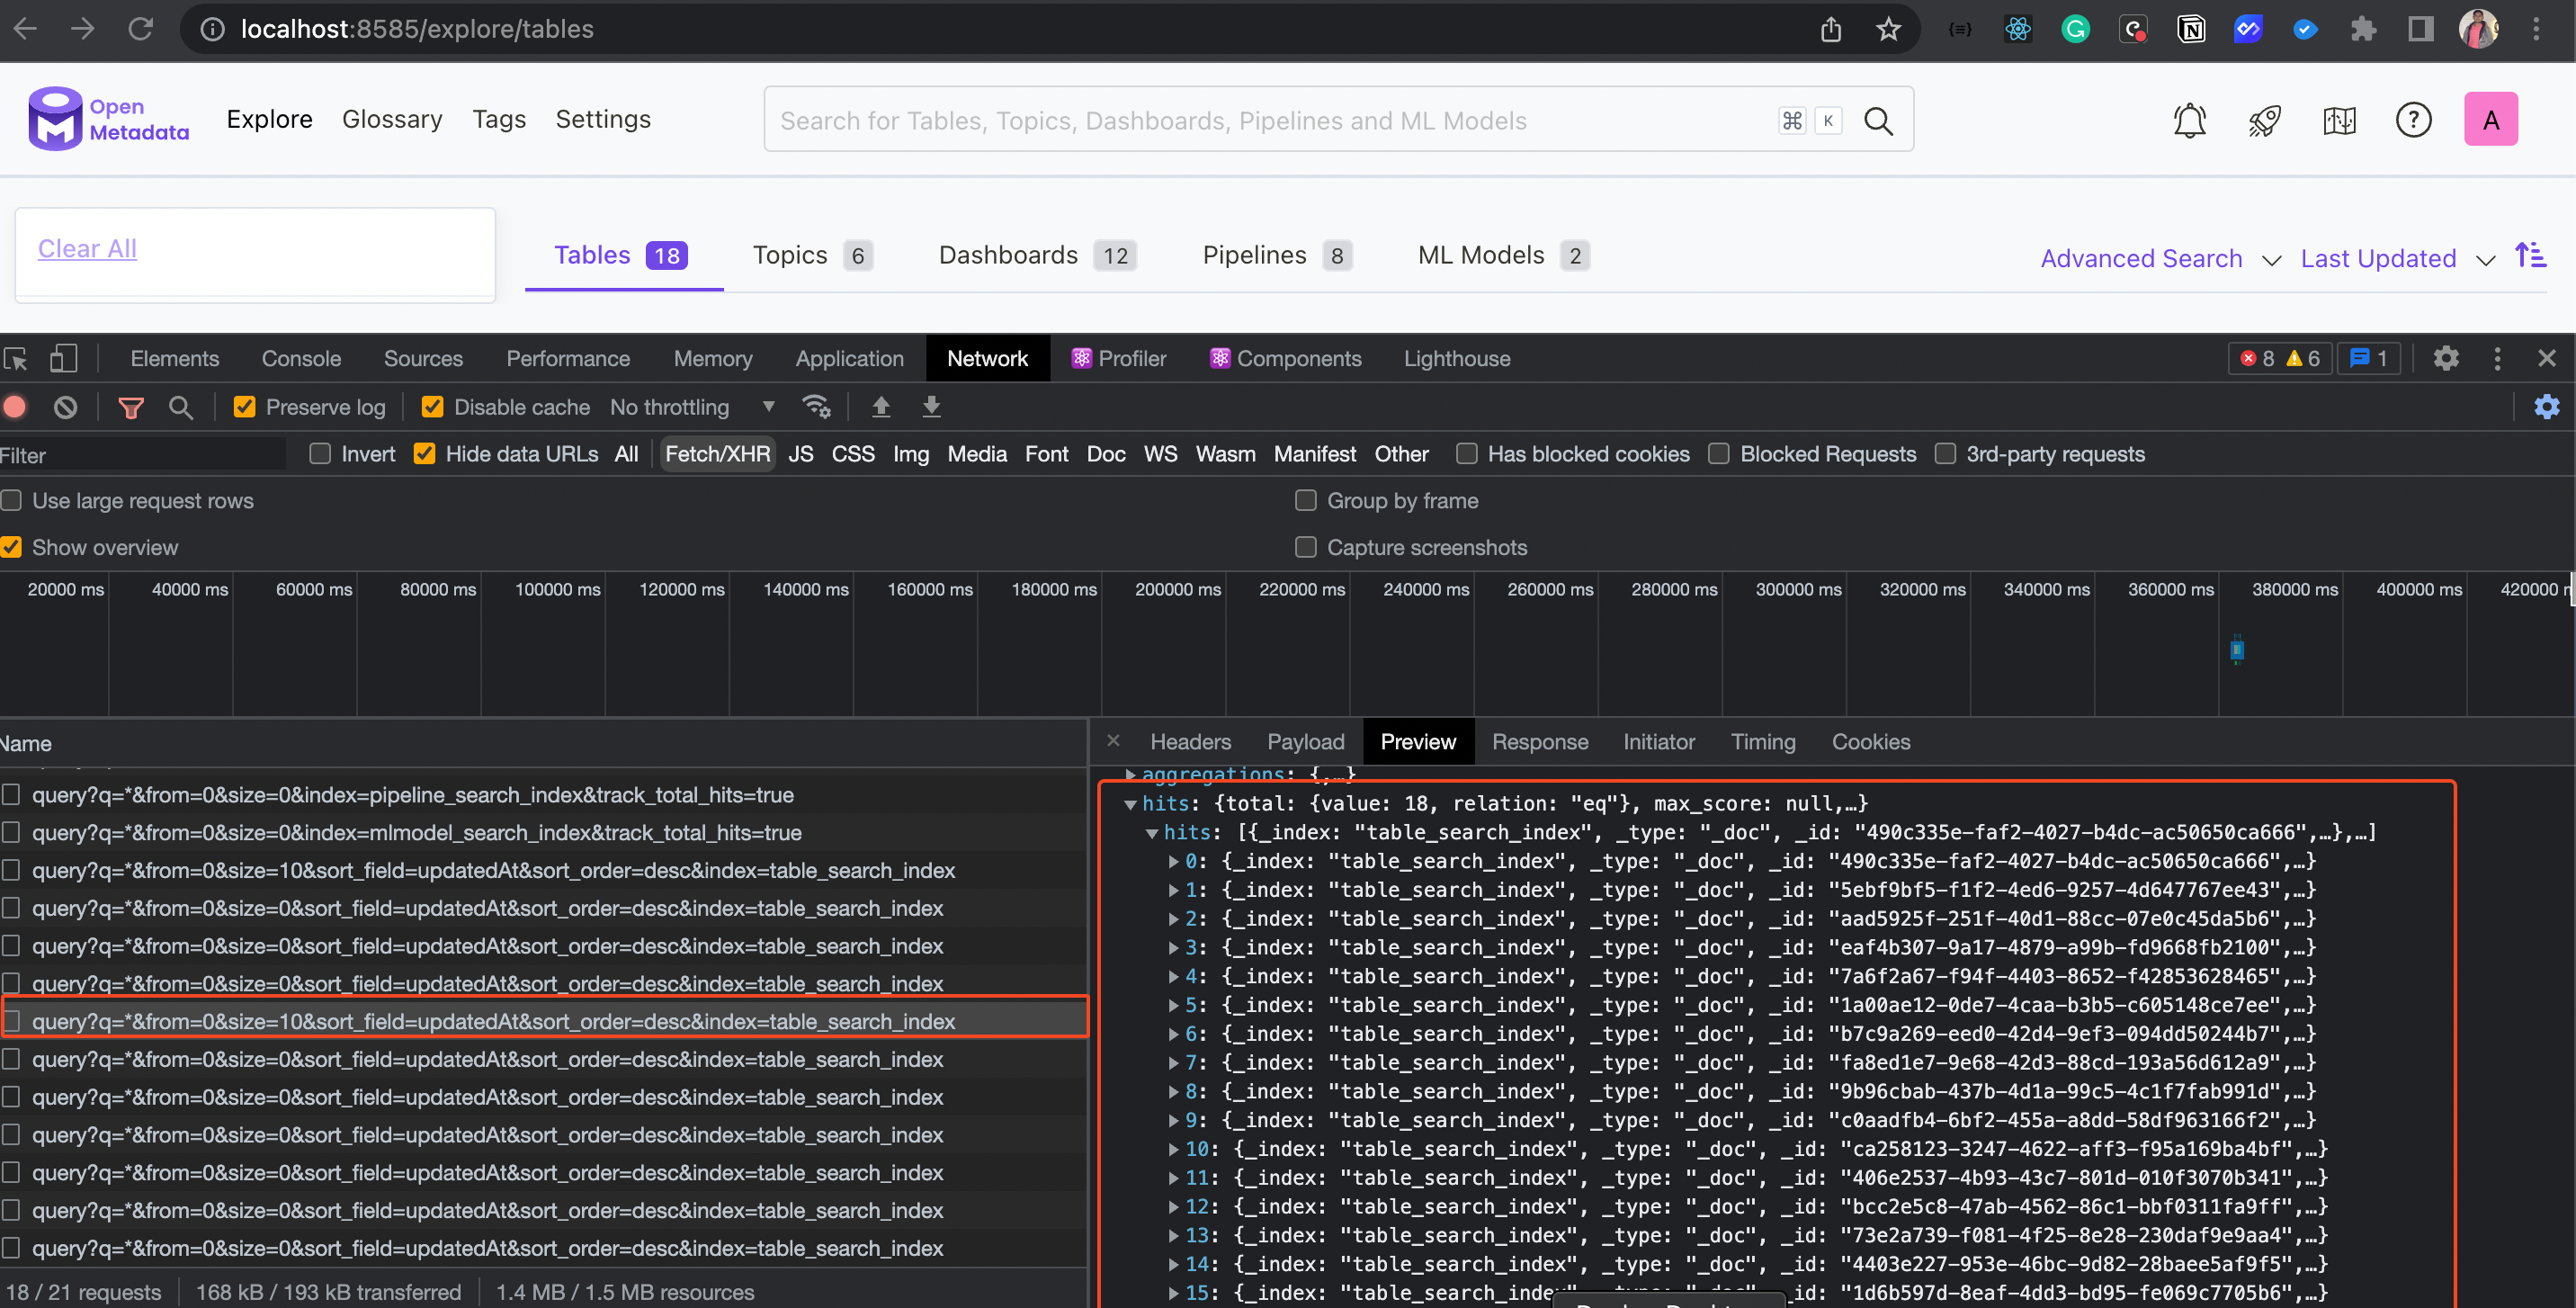Viewport: 2576px width, 1308px height.
Task: Open Advanced Search
Action: coord(2141,258)
